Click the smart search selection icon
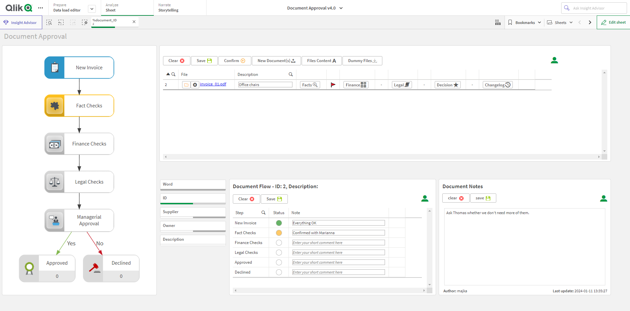Viewport: 630px width, 311px height. click(49, 22)
